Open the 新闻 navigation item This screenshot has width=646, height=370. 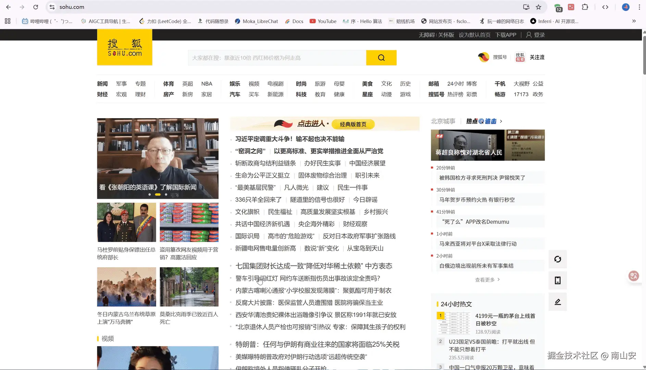(102, 84)
